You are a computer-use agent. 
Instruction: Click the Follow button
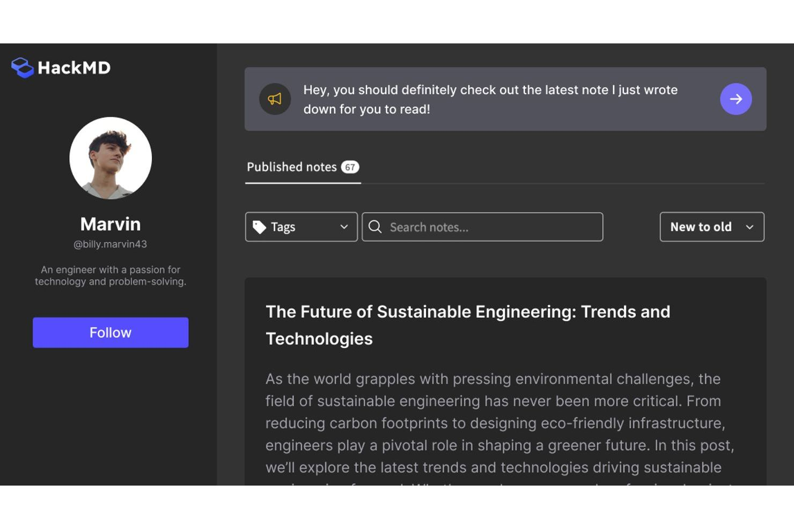click(110, 332)
